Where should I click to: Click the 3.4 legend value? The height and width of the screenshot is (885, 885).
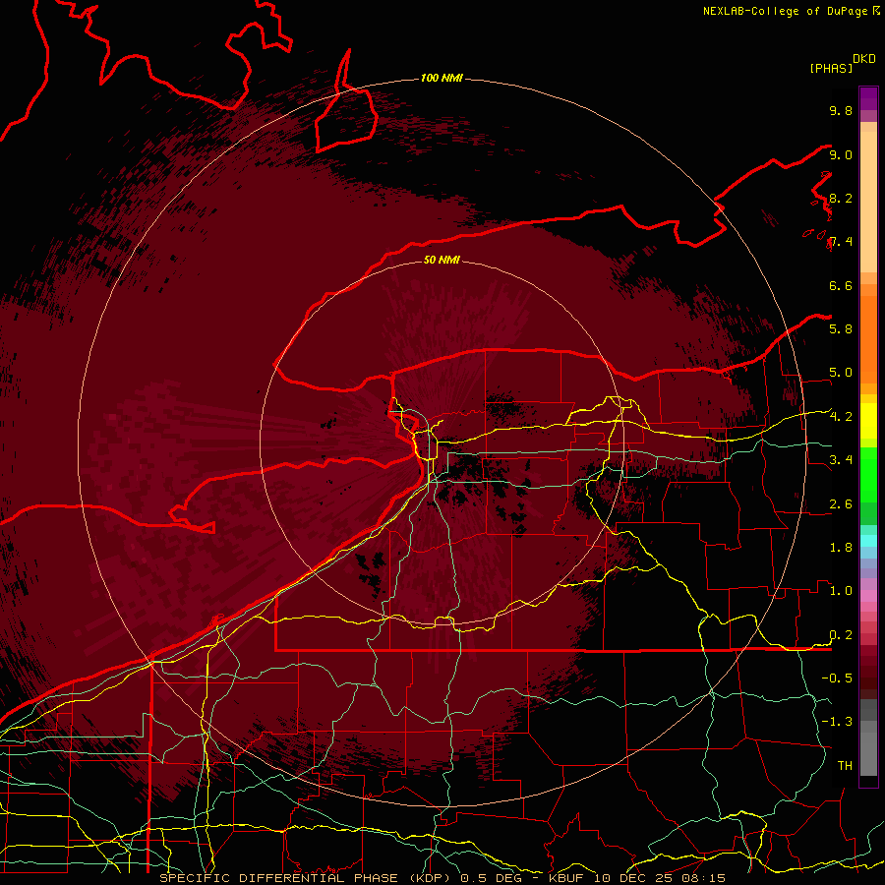coord(841,459)
